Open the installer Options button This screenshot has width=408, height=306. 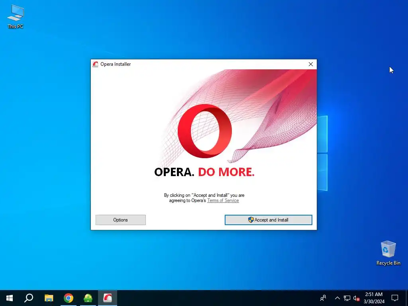pyautogui.click(x=120, y=220)
